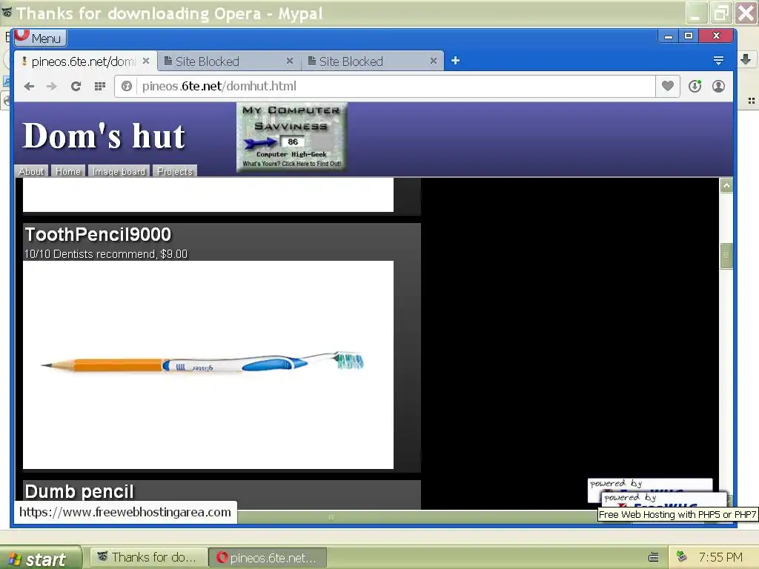759x569 pixels.
Task: Select Thanks for do... taskbar button
Action: point(148,557)
